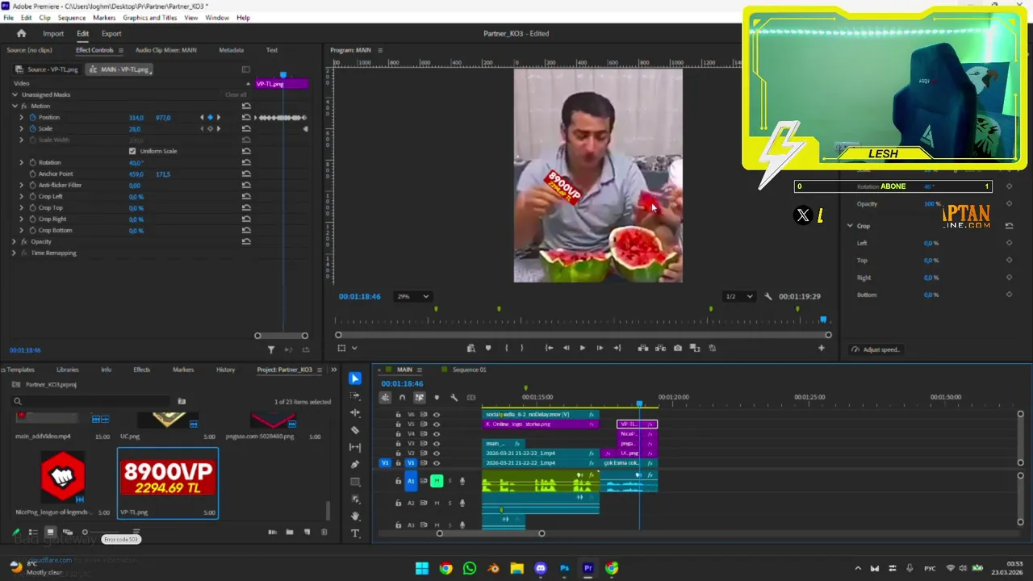Open the Sequence menu
The width and height of the screenshot is (1033, 581).
72,18
